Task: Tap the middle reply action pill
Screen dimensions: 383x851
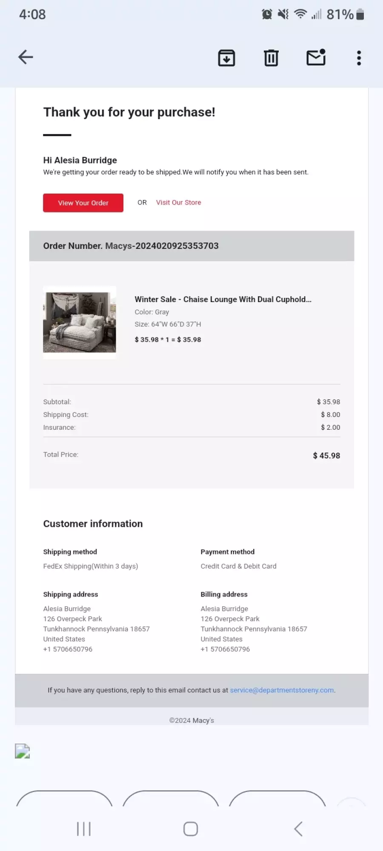Action: coord(171,798)
